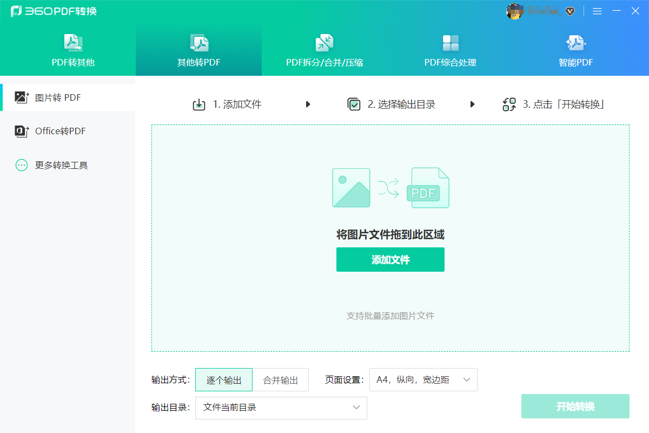
Task: Click the user avatar in the title bar
Action: [514, 11]
